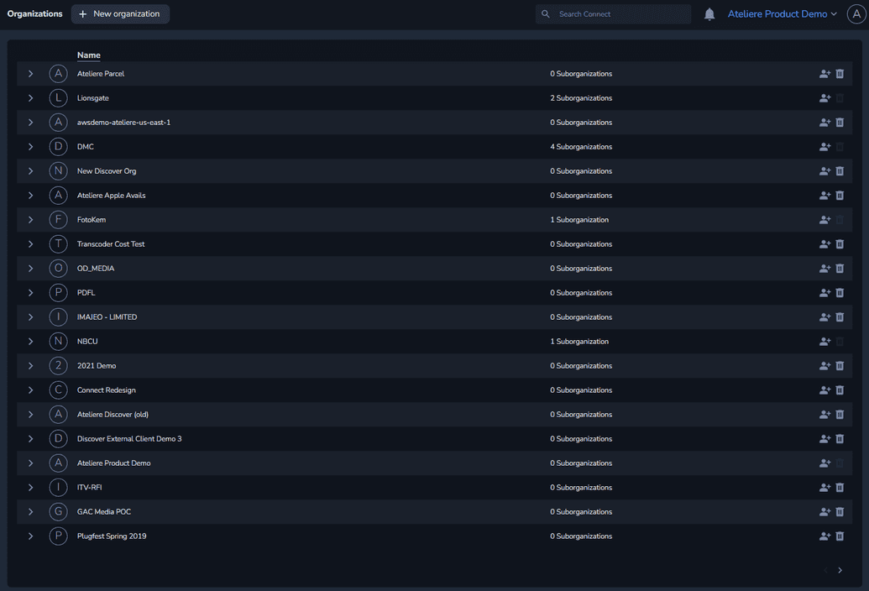Delete the PDFL organization
Viewport: 869px width, 591px height.
[840, 293]
